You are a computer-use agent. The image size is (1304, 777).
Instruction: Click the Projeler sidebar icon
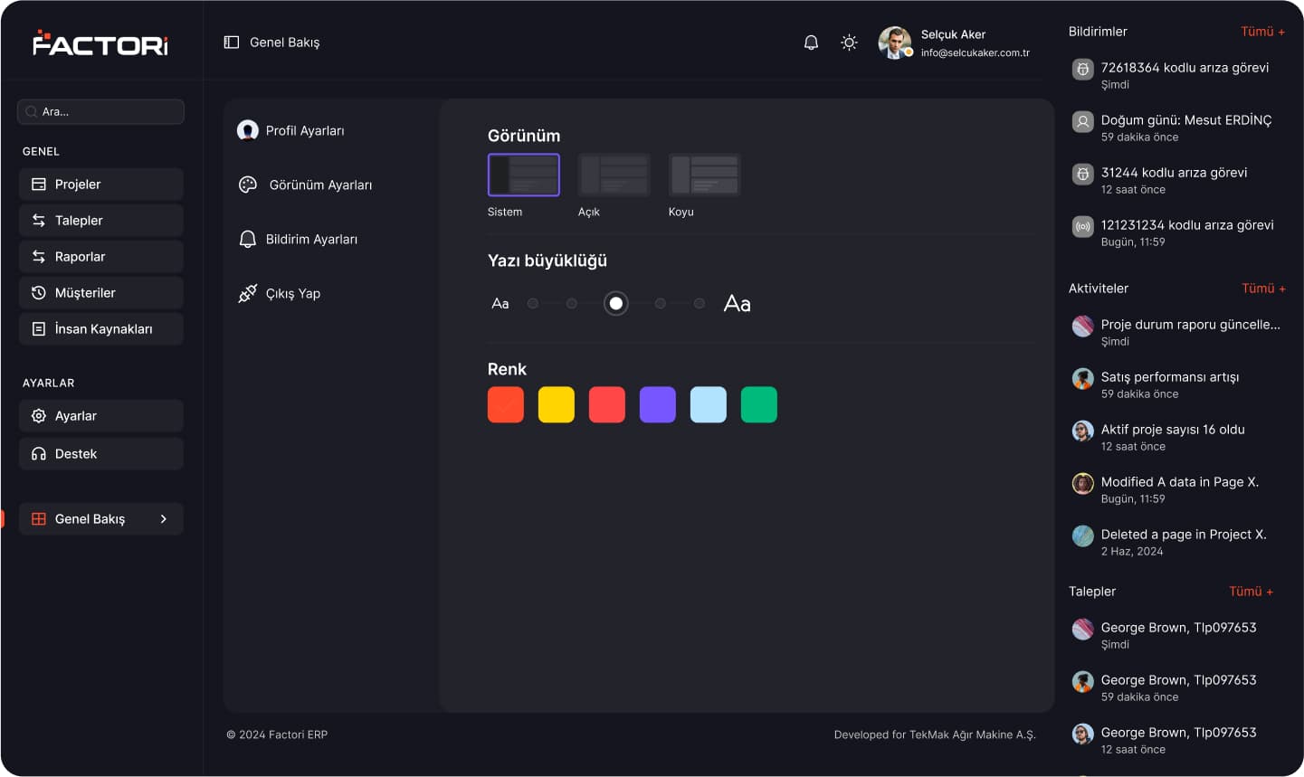pyautogui.click(x=39, y=185)
